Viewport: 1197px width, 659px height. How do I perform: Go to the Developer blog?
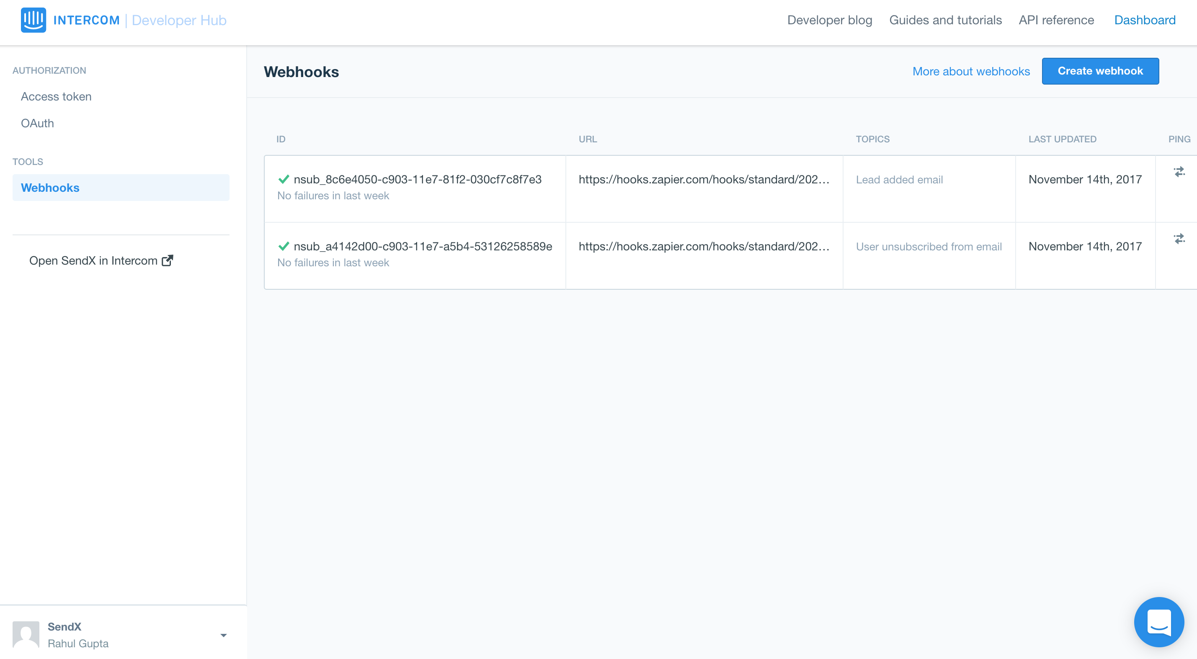click(829, 20)
